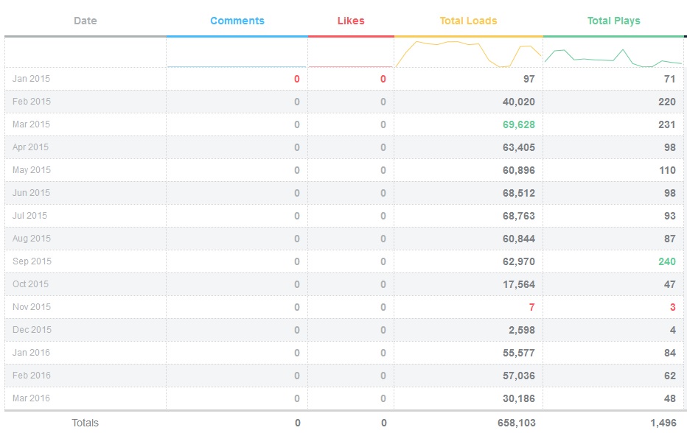Click the red Jan 2015 comments zero value
Image resolution: width=687 pixels, height=433 pixels.
pos(296,79)
